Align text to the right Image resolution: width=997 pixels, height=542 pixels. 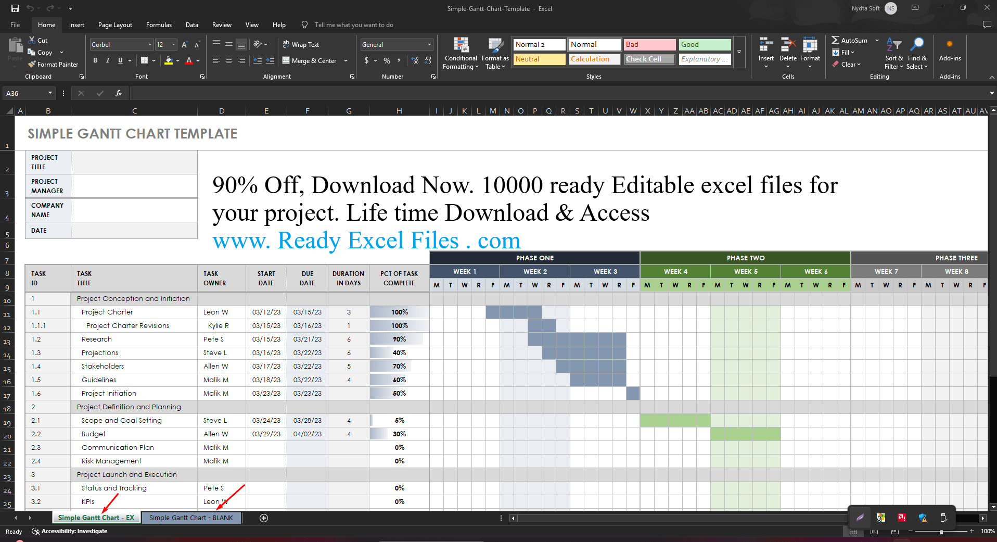pyautogui.click(x=241, y=60)
